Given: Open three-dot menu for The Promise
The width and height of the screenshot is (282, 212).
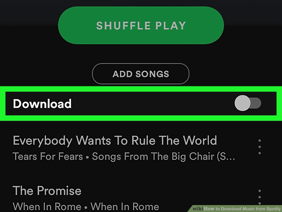Looking at the screenshot, I should point(259,197).
